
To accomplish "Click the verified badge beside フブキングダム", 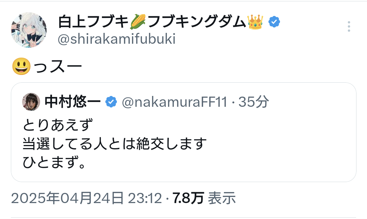I will pos(274,22).
